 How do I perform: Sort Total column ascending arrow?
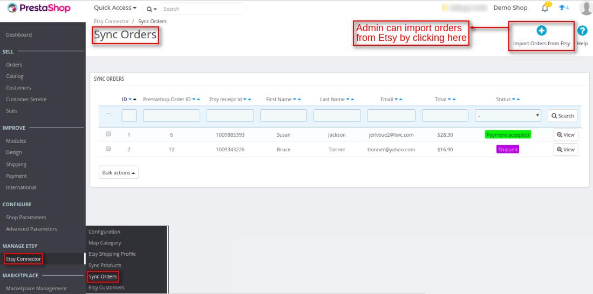454,100
